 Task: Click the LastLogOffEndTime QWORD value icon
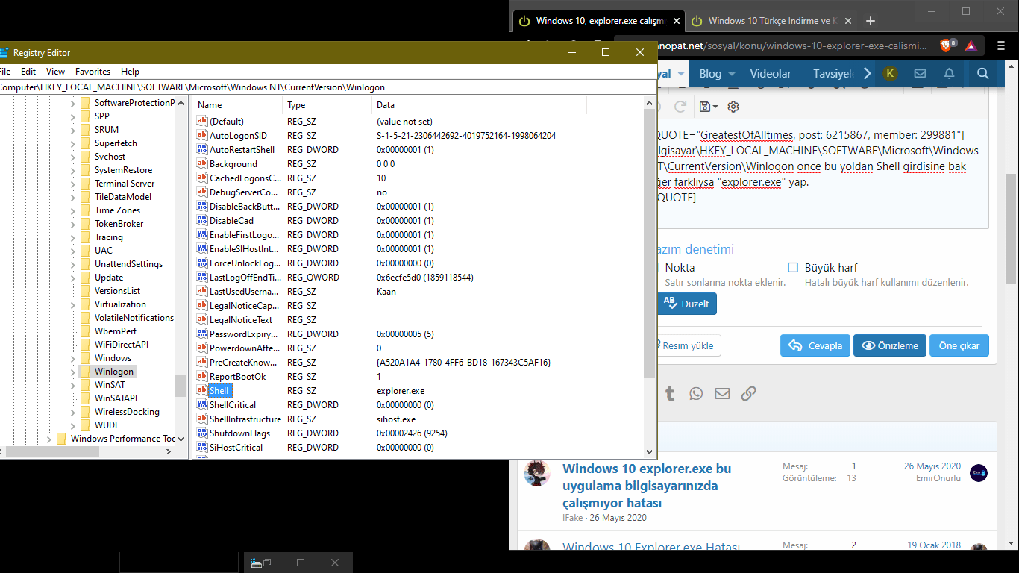201,277
